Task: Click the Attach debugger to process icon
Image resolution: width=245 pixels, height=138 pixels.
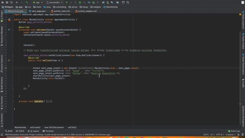Action: click(93, 2)
